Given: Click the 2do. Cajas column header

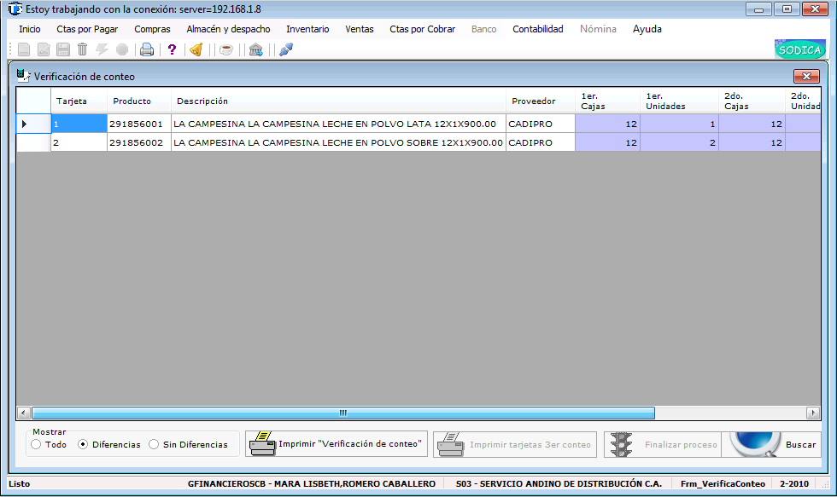Looking at the screenshot, I should tap(752, 101).
